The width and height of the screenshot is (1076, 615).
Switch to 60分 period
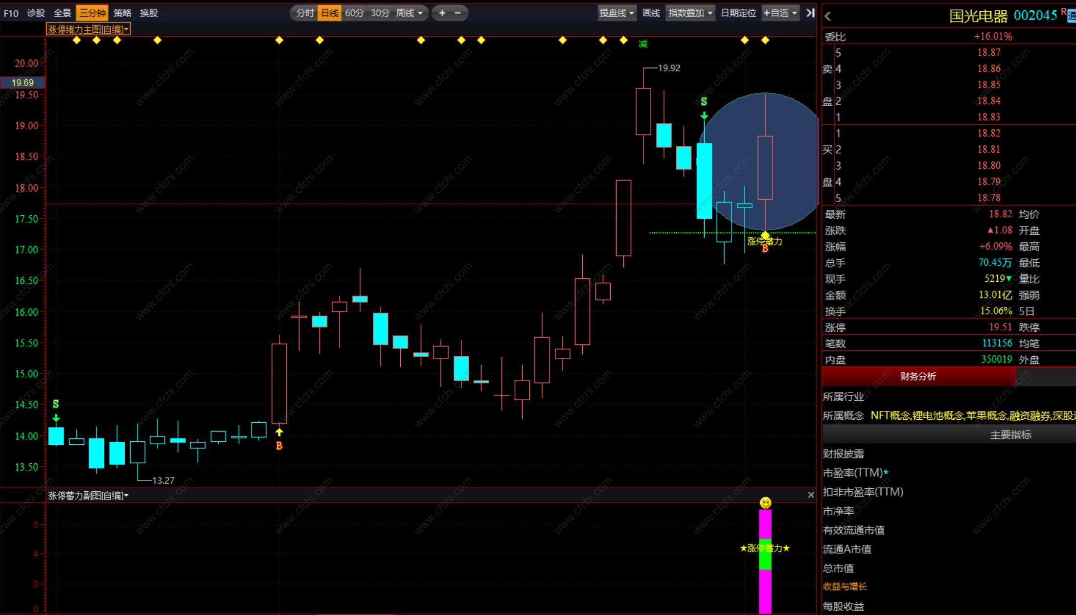click(354, 13)
